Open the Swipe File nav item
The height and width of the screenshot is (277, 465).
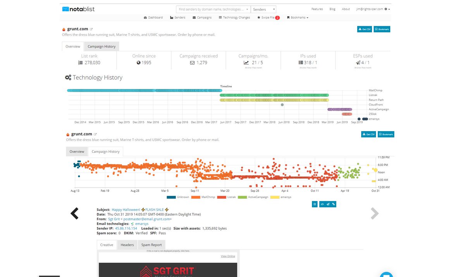point(266,17)
